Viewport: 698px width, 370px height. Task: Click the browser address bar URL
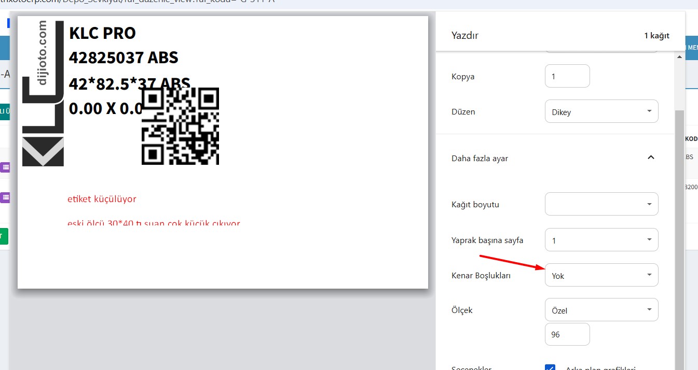click(x=140, y=2)
